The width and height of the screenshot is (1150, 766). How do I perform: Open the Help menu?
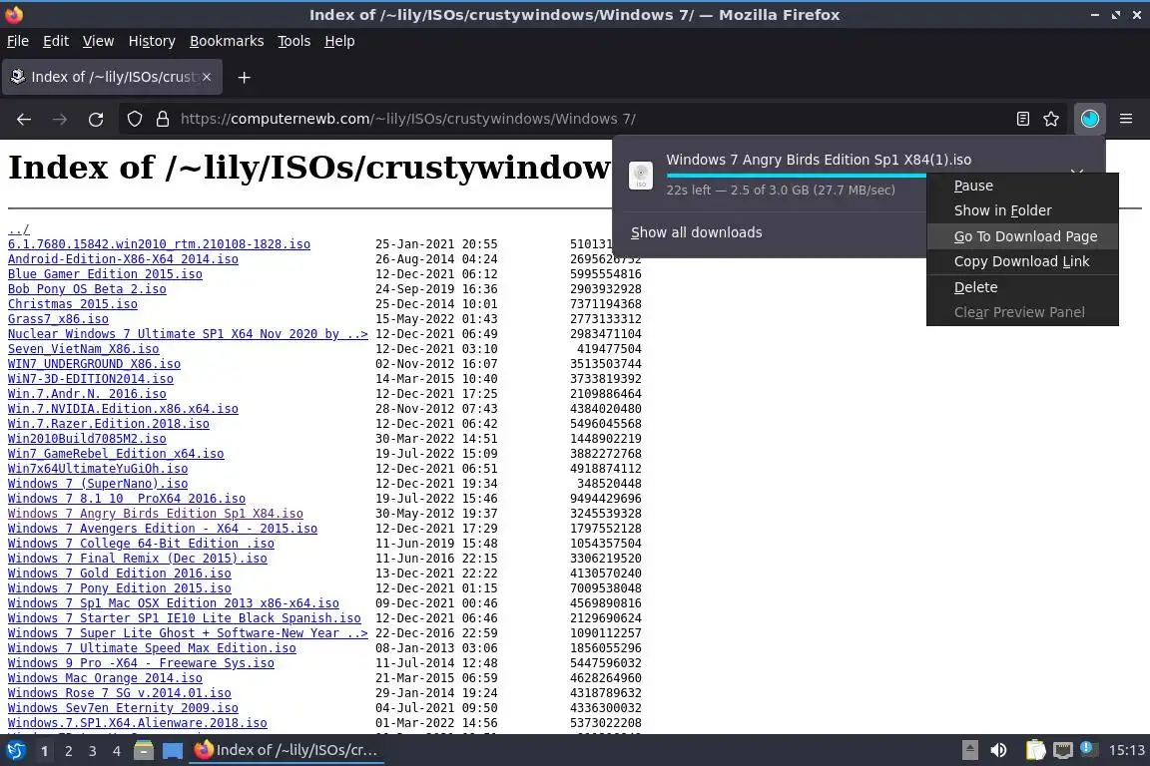[x=339, y=41]
